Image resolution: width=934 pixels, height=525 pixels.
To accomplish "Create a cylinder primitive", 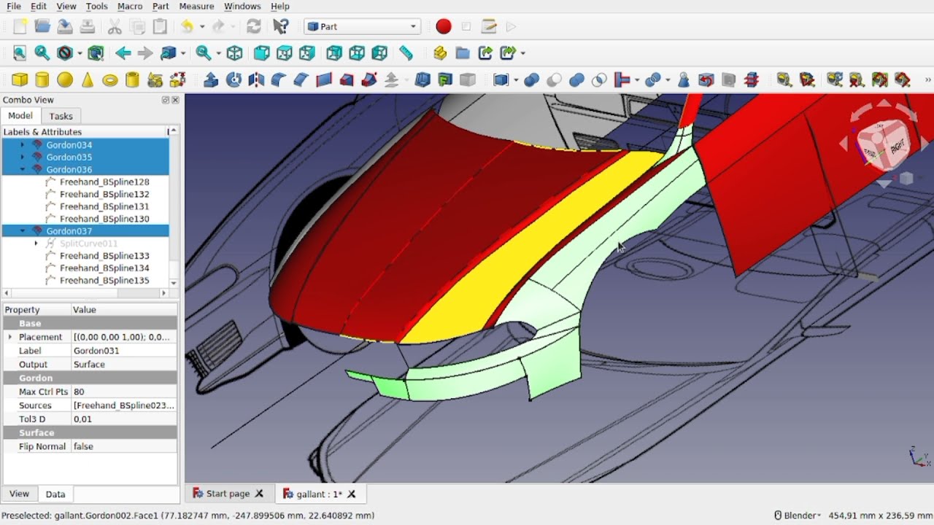I will [x=42, y=79].
